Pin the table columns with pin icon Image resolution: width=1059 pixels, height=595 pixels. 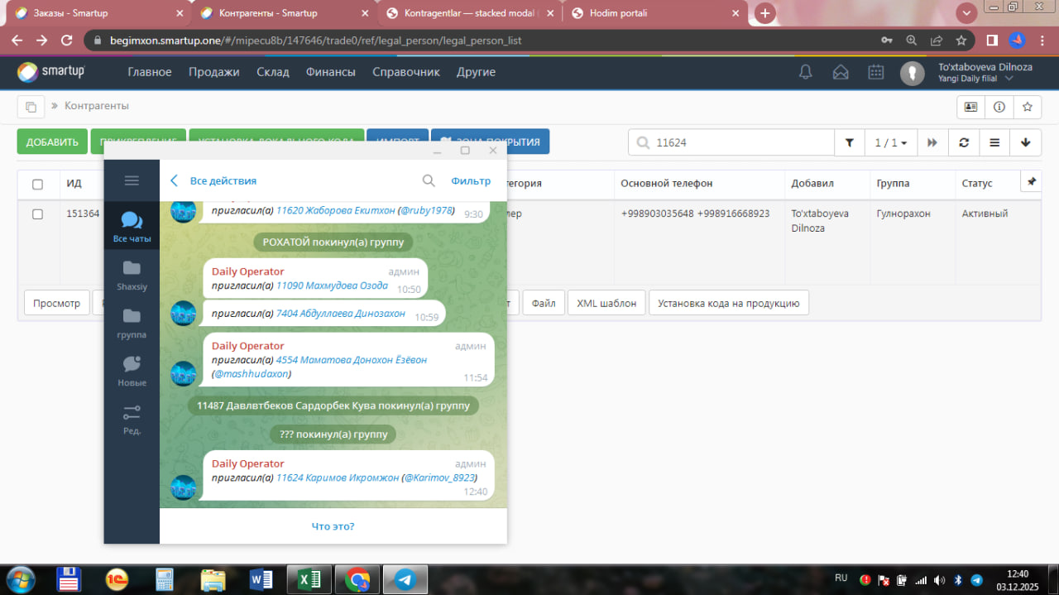1031,181
